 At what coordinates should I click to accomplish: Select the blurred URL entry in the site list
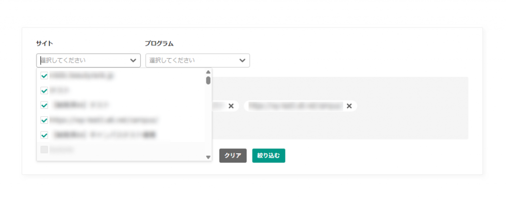click(104, 120)
